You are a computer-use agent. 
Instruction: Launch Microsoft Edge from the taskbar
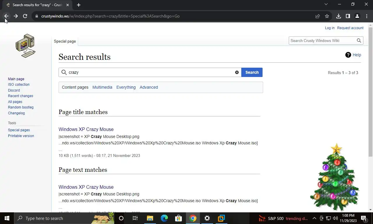click(164, 218)
